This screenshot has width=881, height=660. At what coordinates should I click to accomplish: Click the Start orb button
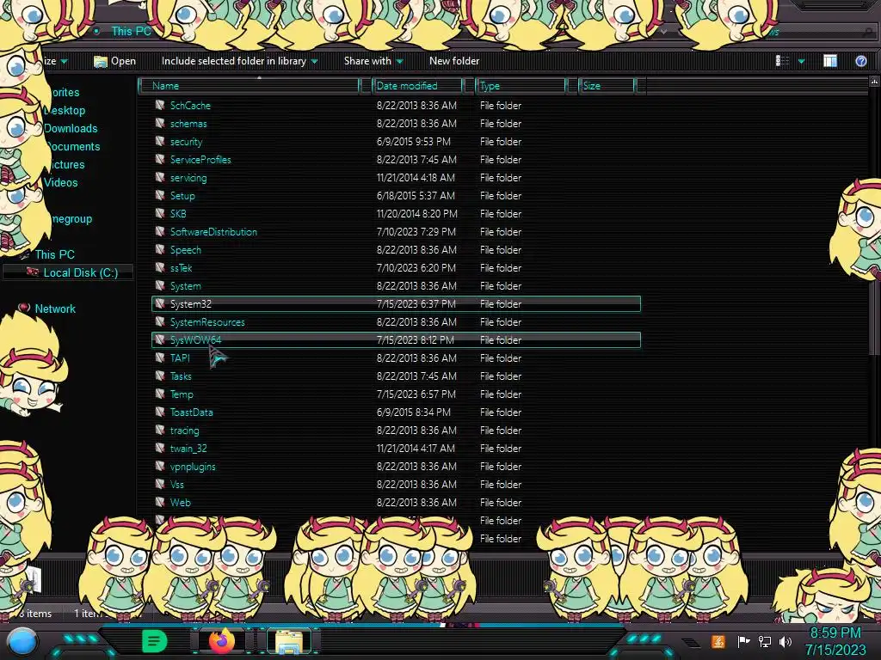click(x=22, y=643)
